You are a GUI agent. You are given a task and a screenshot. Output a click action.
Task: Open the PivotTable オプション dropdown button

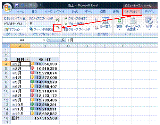coord(14,29)
